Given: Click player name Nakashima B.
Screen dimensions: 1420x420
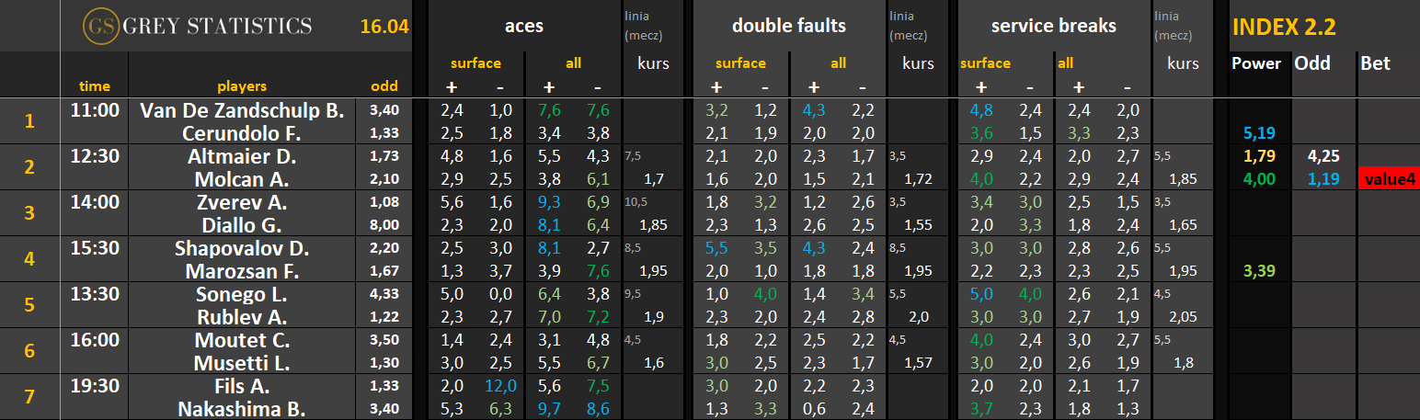Looking at the screenshot, I should pos(242,409).
